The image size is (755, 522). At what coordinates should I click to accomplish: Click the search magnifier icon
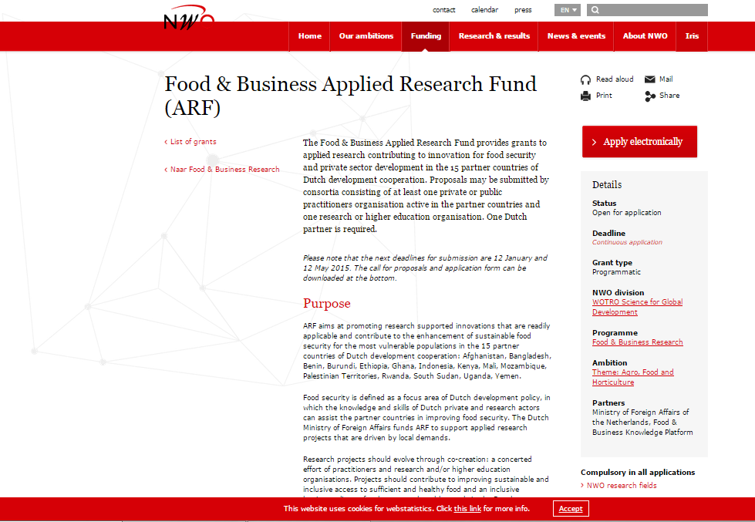pos(595,11)
